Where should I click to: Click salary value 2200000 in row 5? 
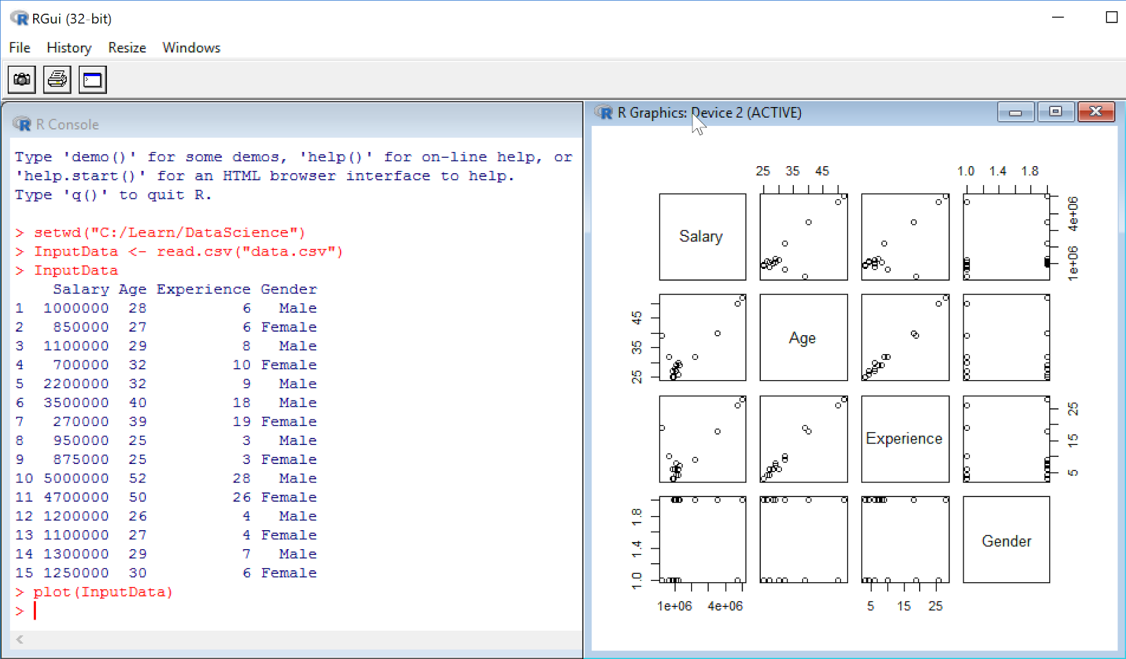76,384
